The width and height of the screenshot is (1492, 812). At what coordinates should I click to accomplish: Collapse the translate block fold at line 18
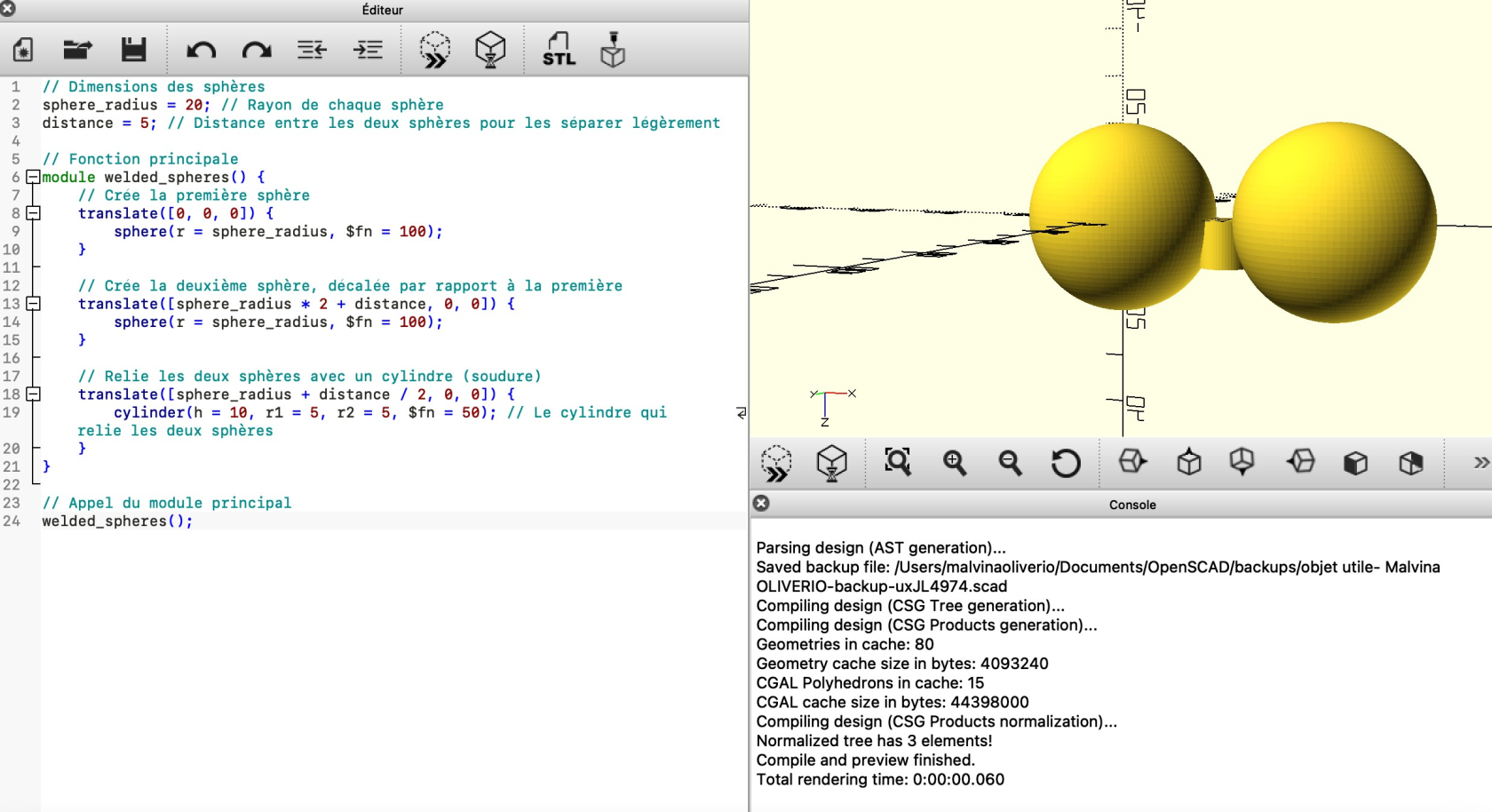tap(33, 394)
